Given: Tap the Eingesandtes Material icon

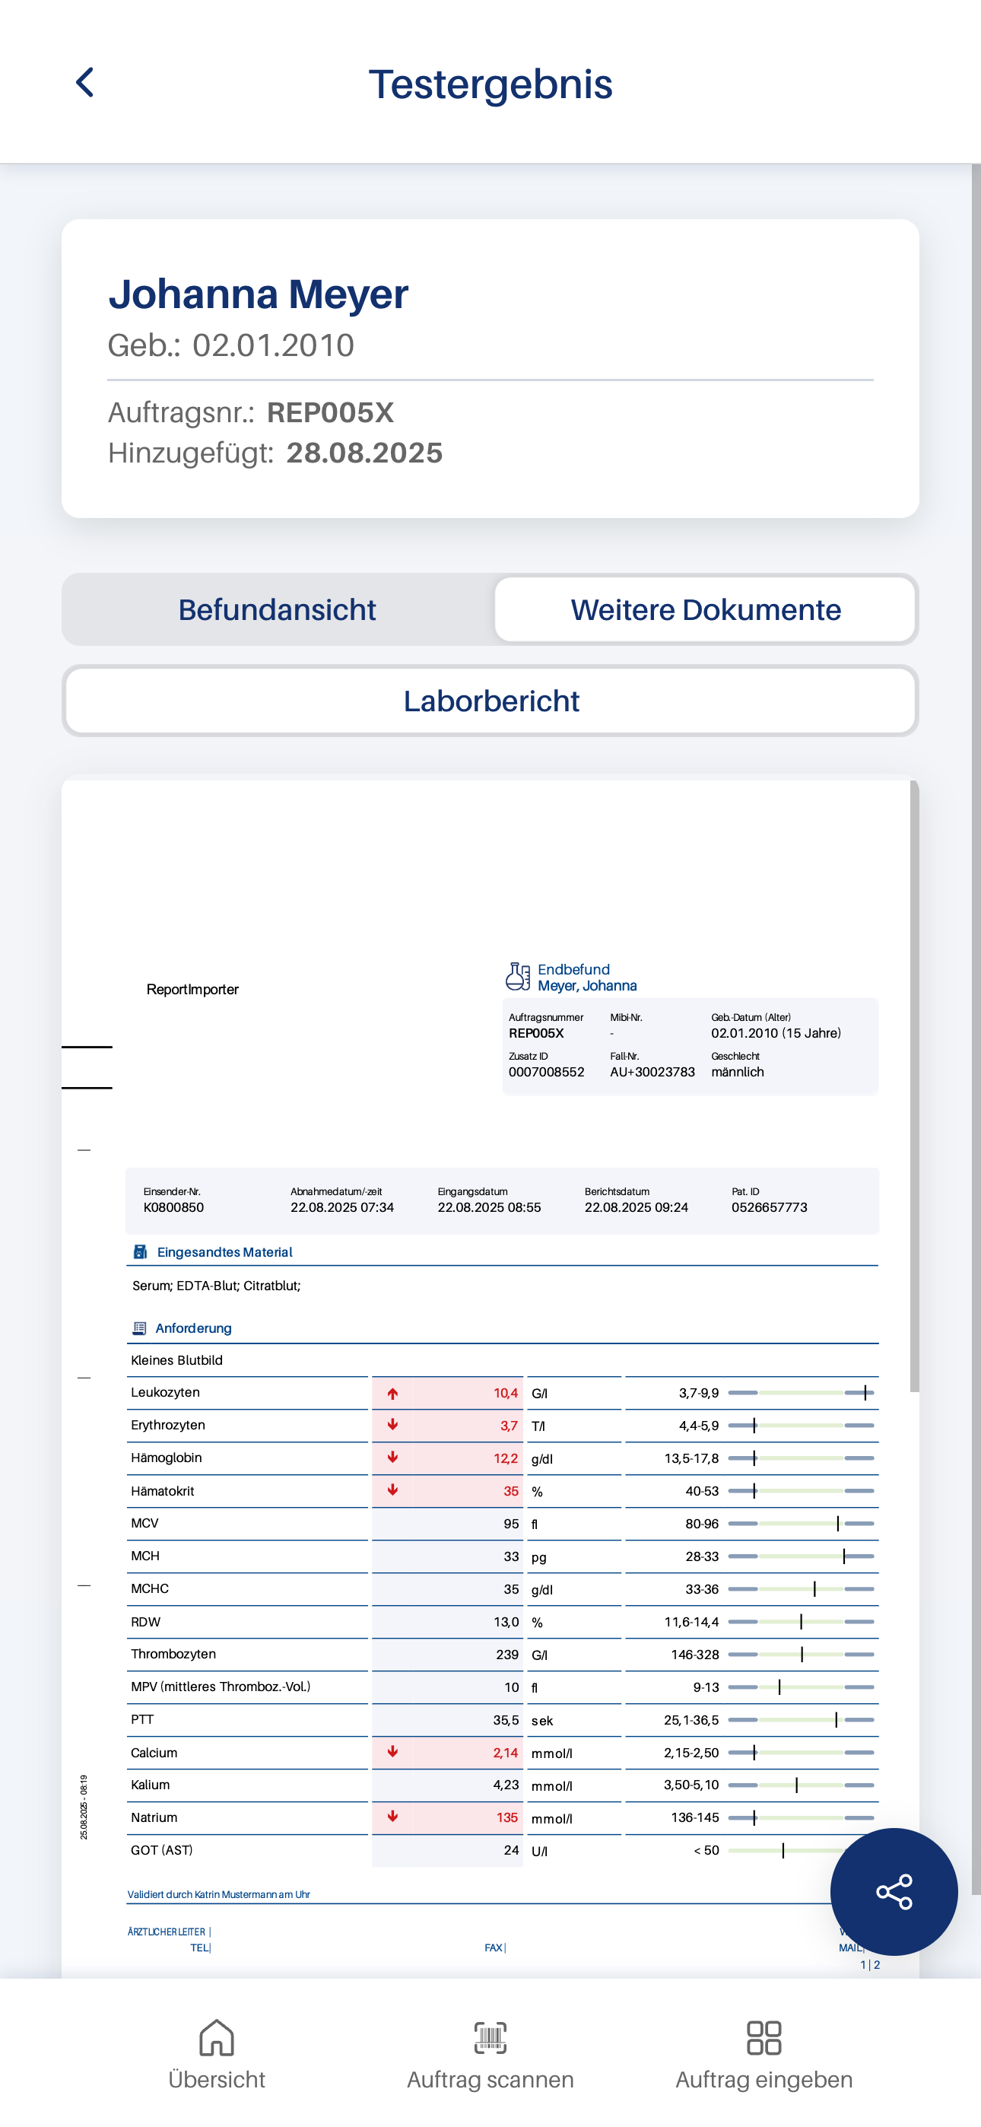Looking at the screenshot, I should (140, 1251).
